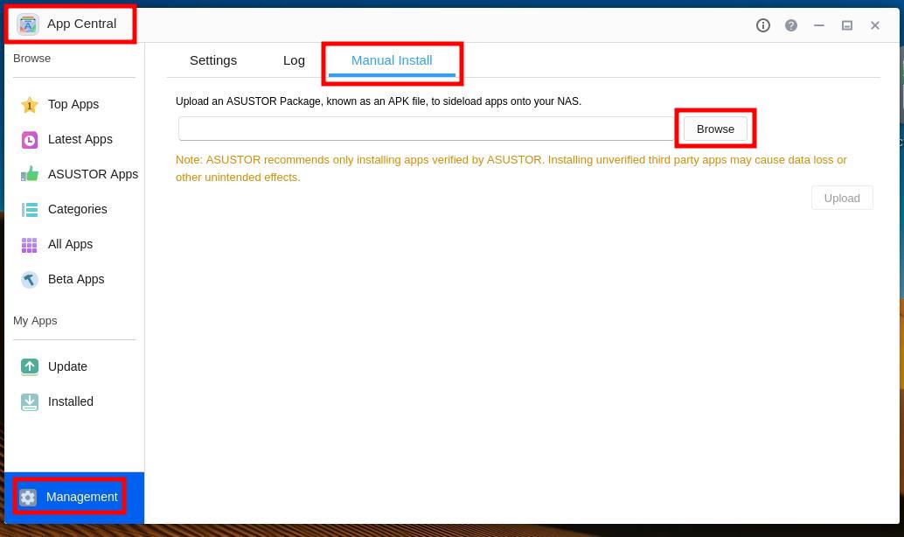The image size is (904, 537).
Task: Open the Categories list icon
Action: [30, 209]
